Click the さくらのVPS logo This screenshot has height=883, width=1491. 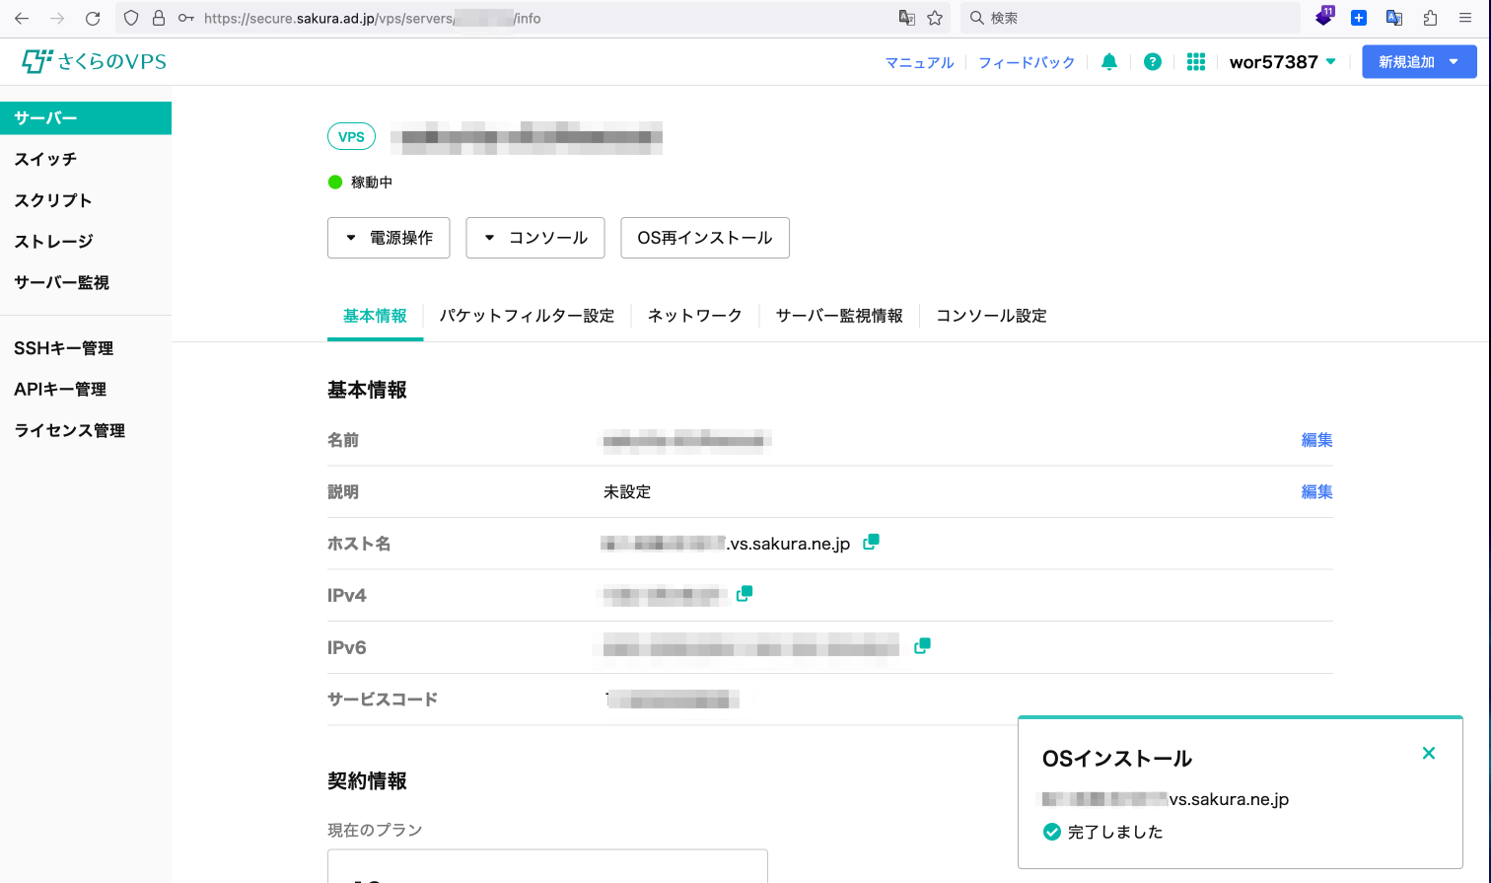(x=94, y=61)
